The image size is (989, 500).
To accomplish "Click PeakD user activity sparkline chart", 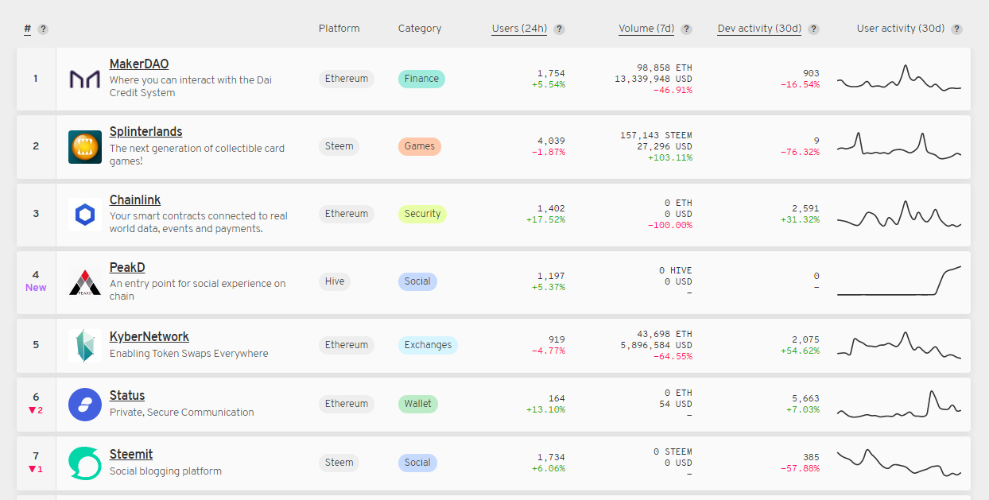I will (899, 281).
